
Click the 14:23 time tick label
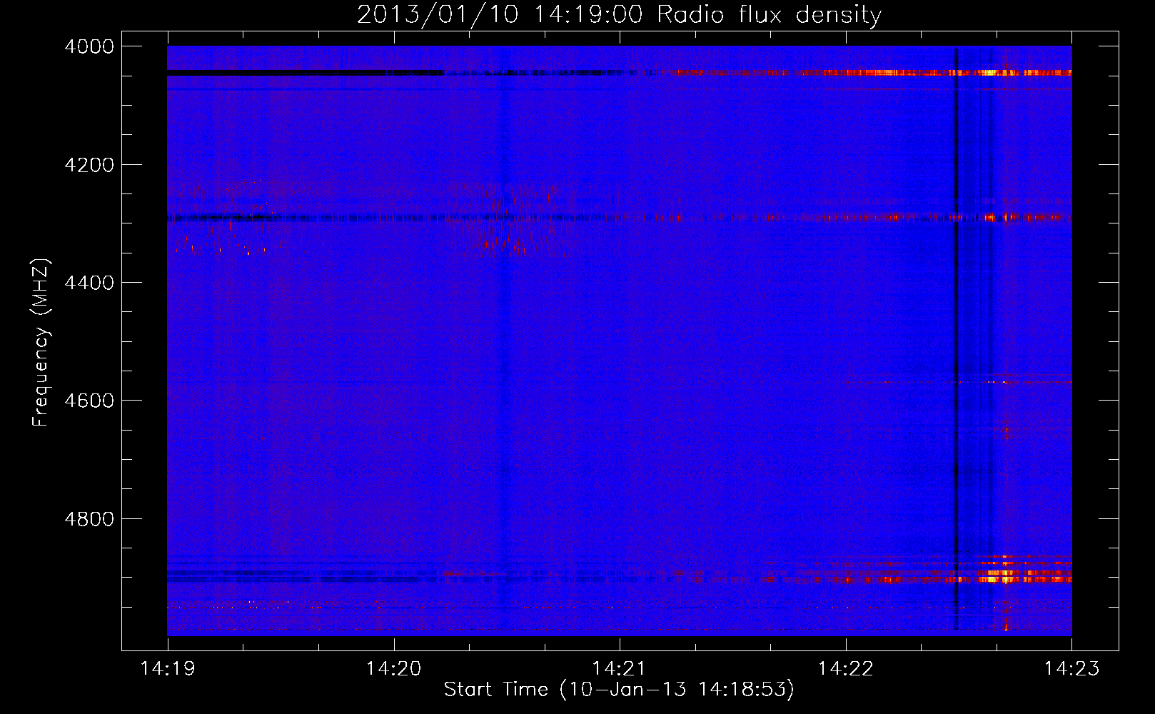tap(1071, 668)
